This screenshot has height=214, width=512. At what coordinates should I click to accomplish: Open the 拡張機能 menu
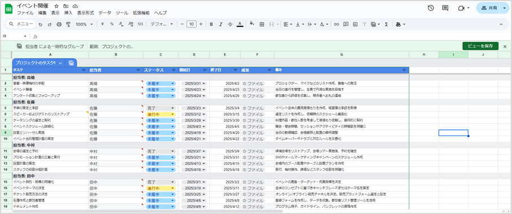tap(141, 13)
